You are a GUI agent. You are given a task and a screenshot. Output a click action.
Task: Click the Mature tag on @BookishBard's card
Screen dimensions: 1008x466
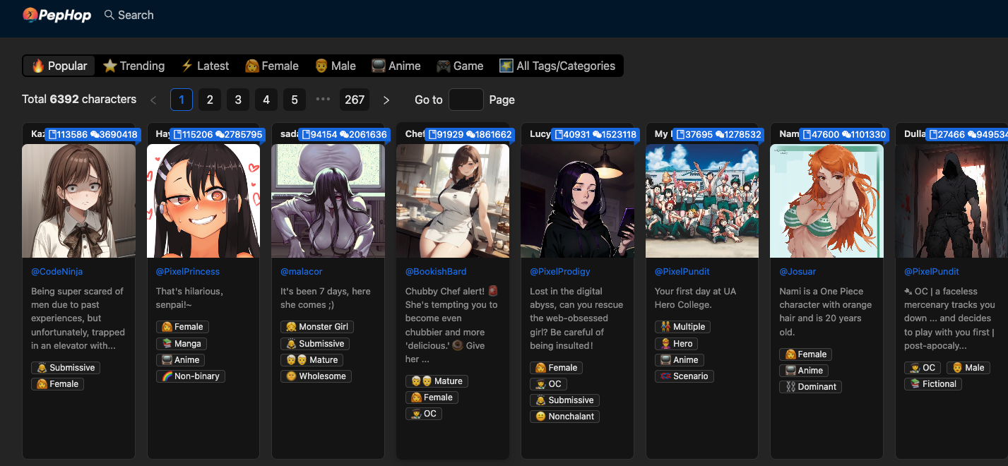tap(437, 381)
